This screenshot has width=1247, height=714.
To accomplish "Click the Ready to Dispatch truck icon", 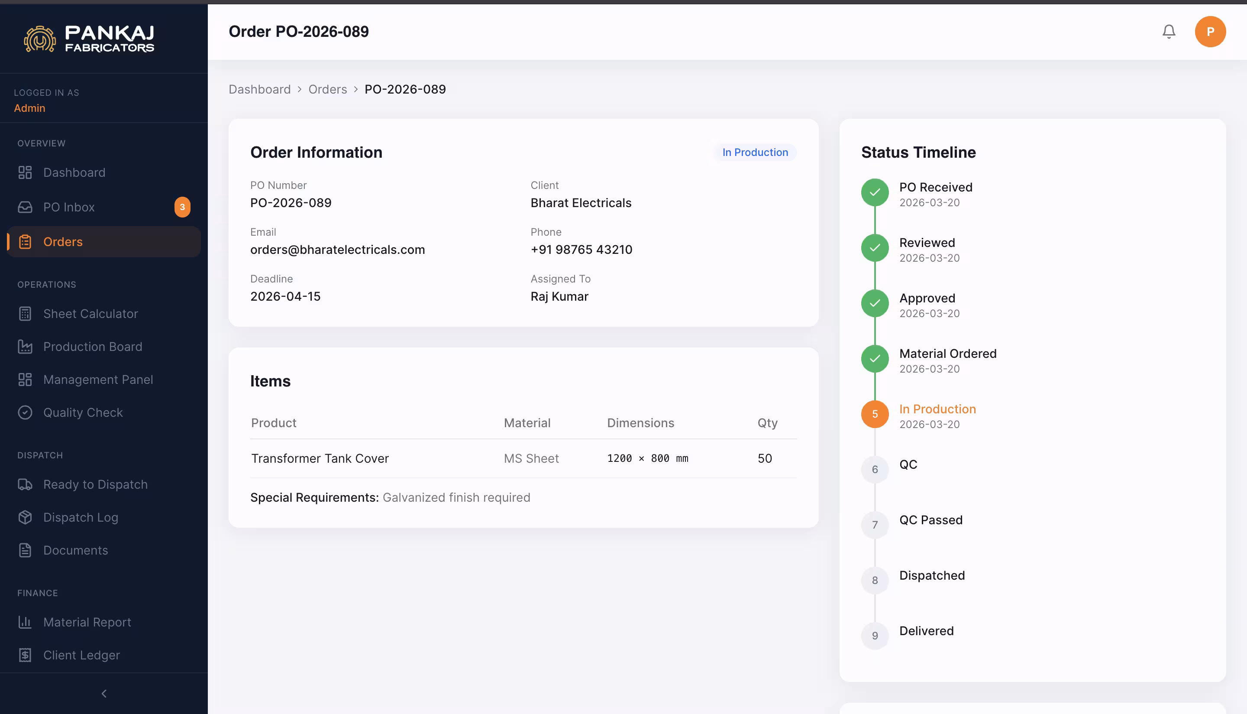I will pyautogui.click(x=26, y=484).
